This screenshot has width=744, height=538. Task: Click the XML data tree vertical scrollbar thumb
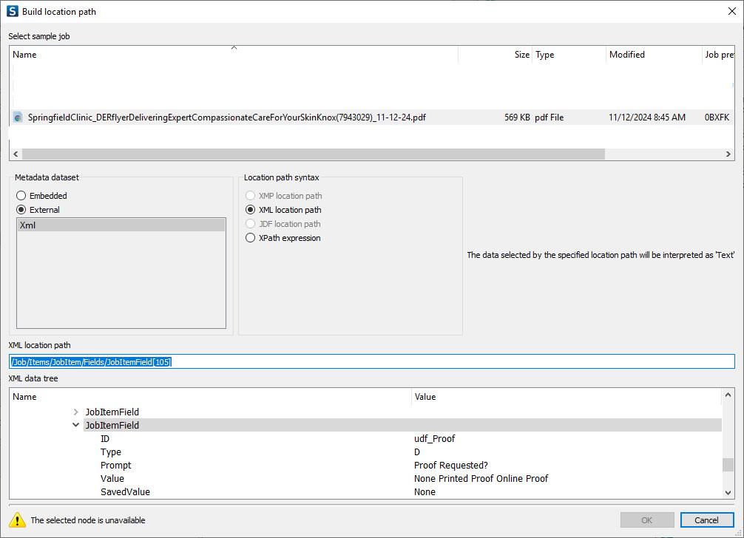728,465
